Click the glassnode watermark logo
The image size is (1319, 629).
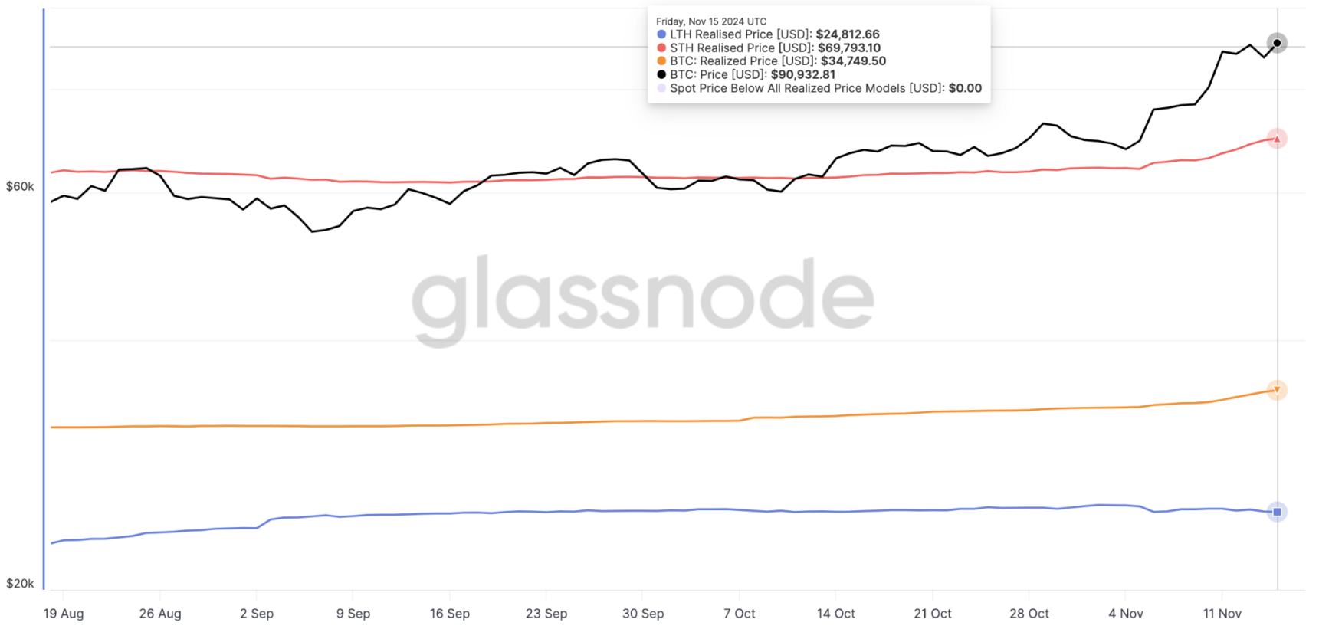[642, 300]
